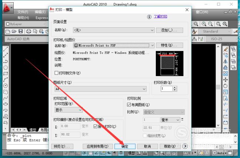The width and height of the screenshot is (240, 158).
Task: Select the Arc draw tool
Action: tap(6, 80)
